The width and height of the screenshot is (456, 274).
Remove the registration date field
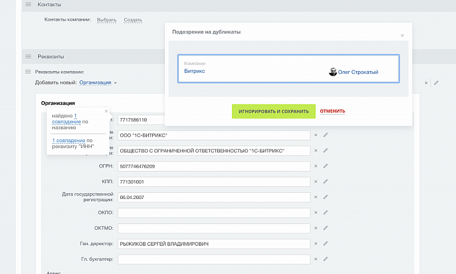(x=316, y=197)
